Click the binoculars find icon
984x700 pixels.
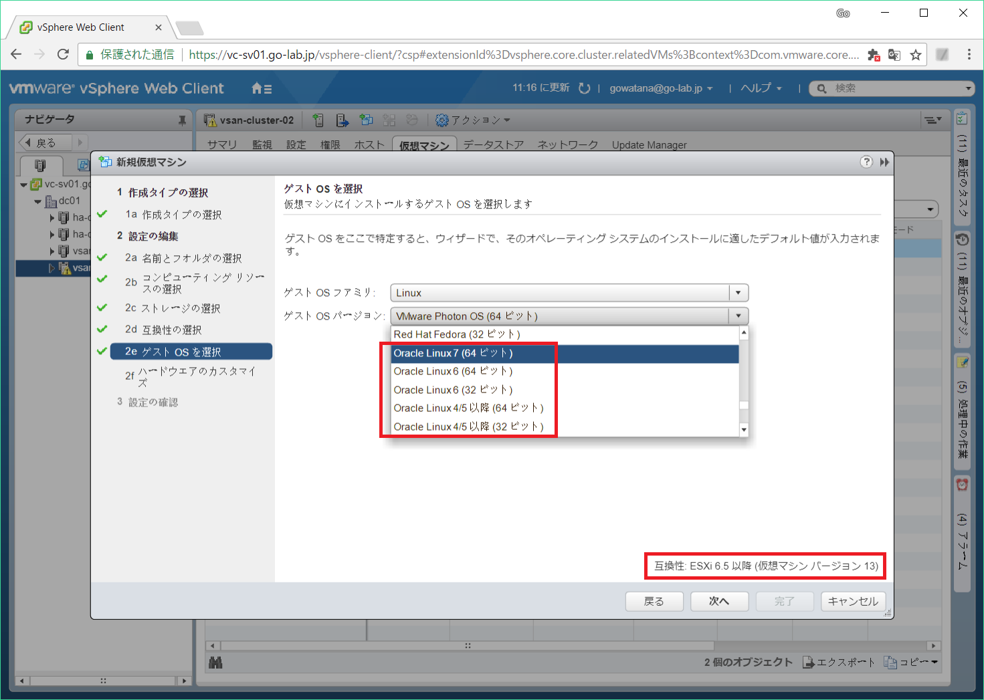click(215, 663)
